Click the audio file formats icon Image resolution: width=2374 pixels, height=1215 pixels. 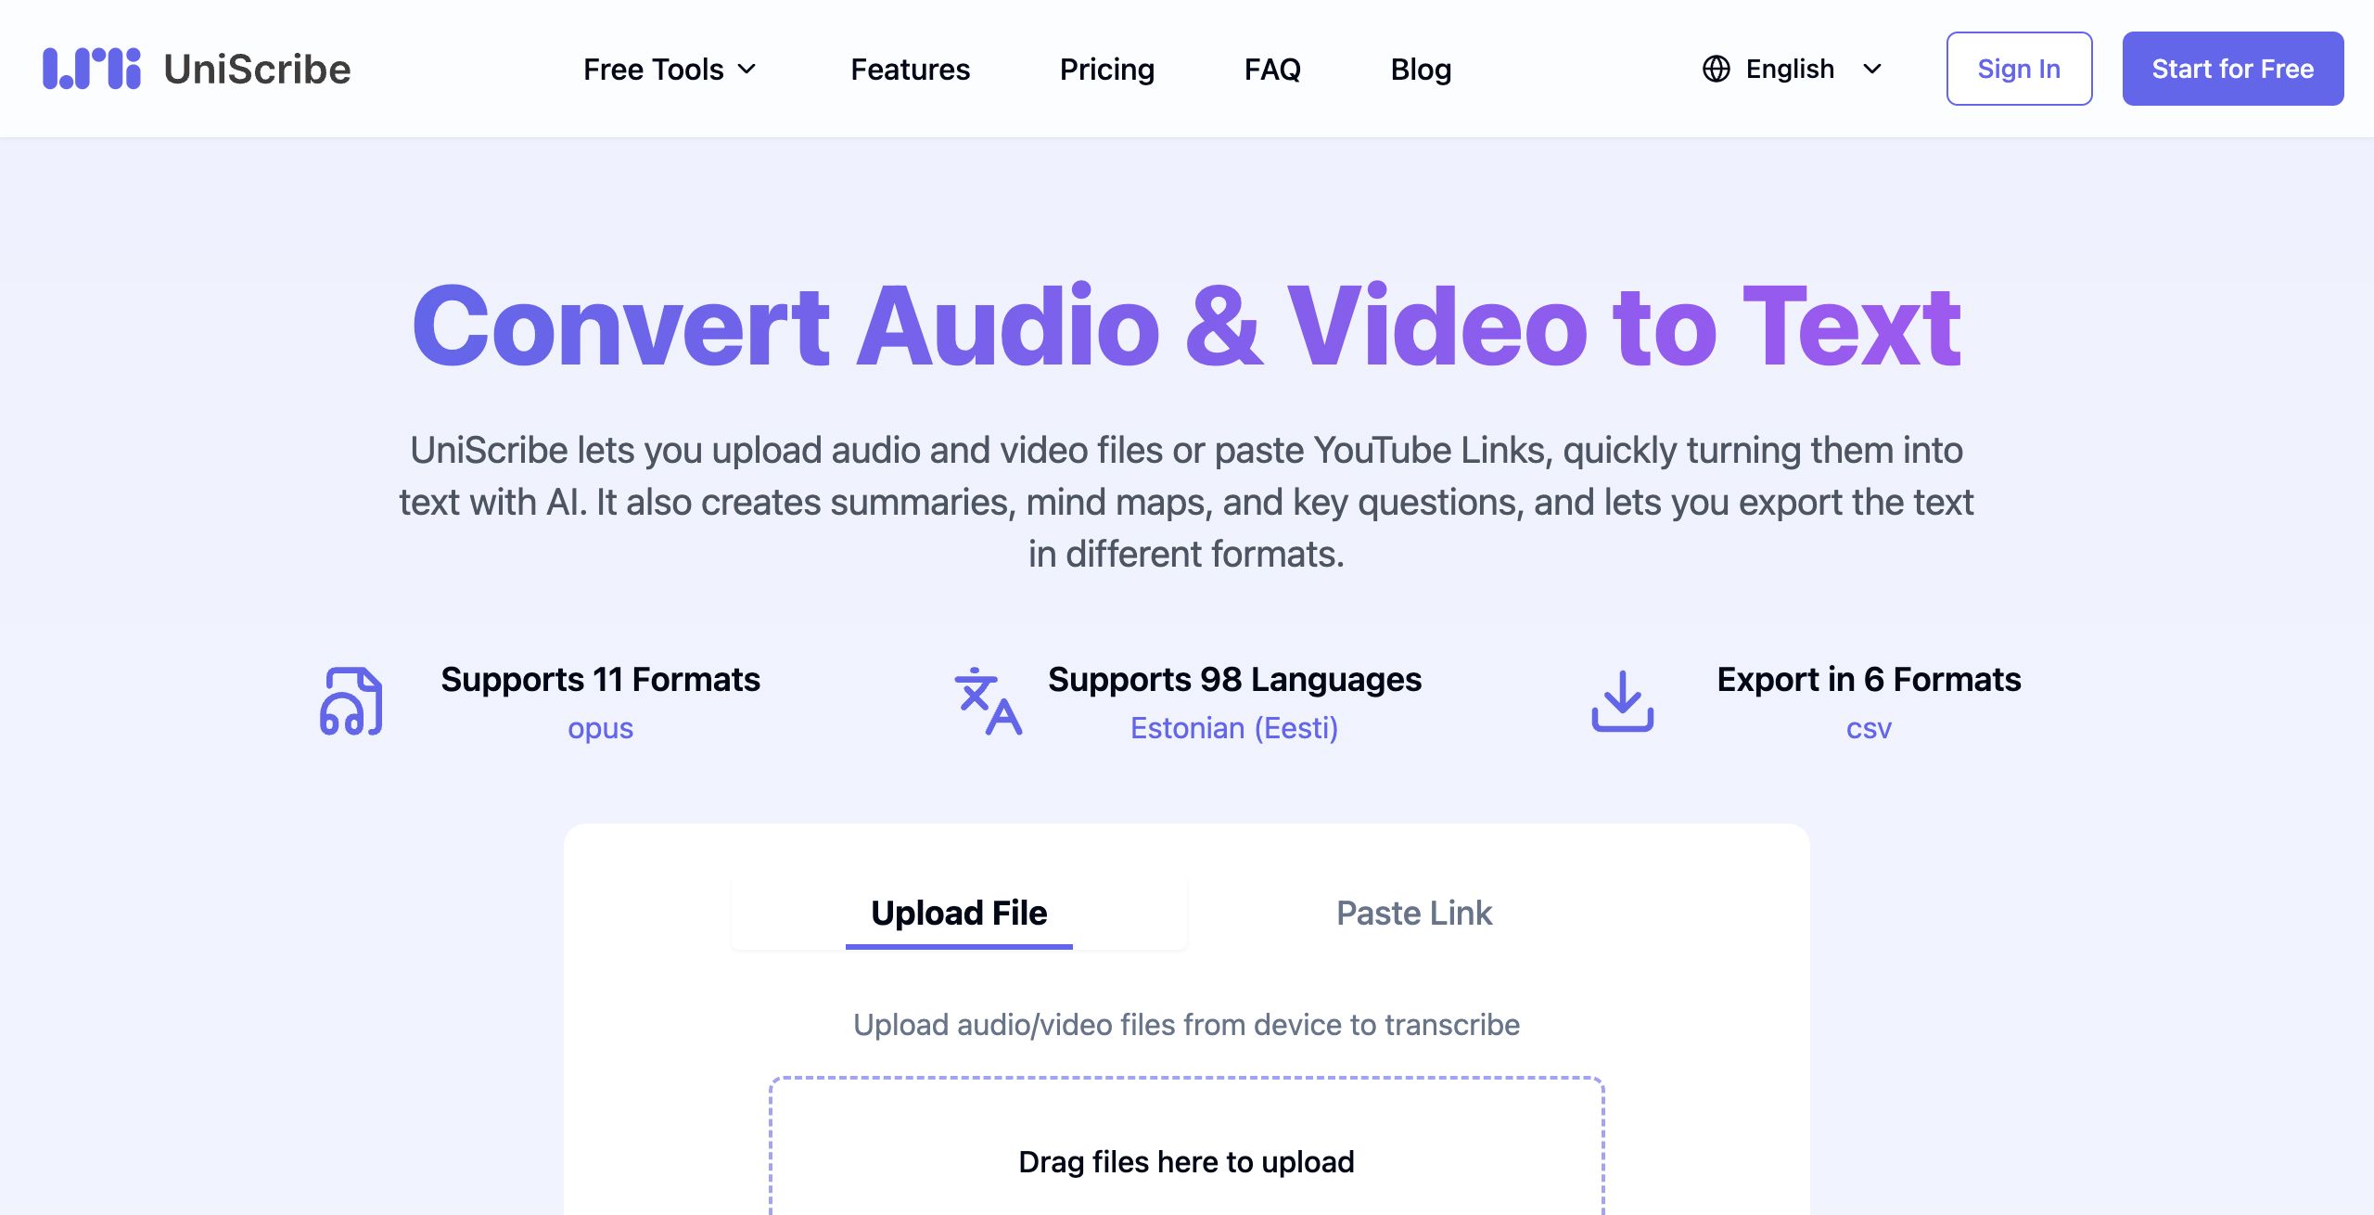pos(351,702)
